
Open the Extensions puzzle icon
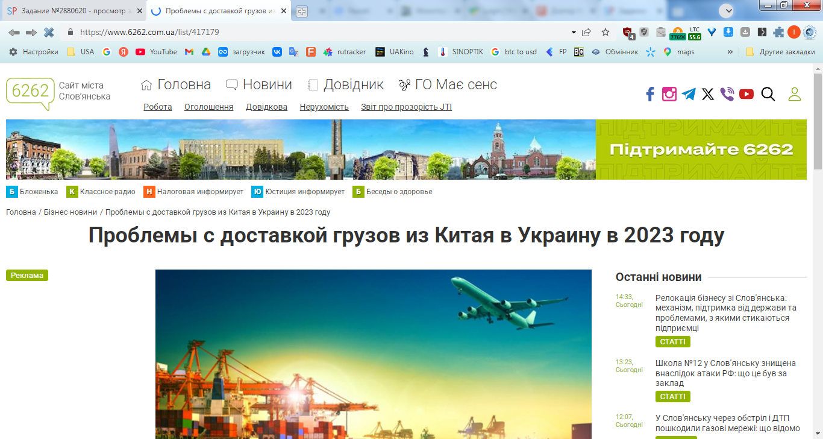778,33
